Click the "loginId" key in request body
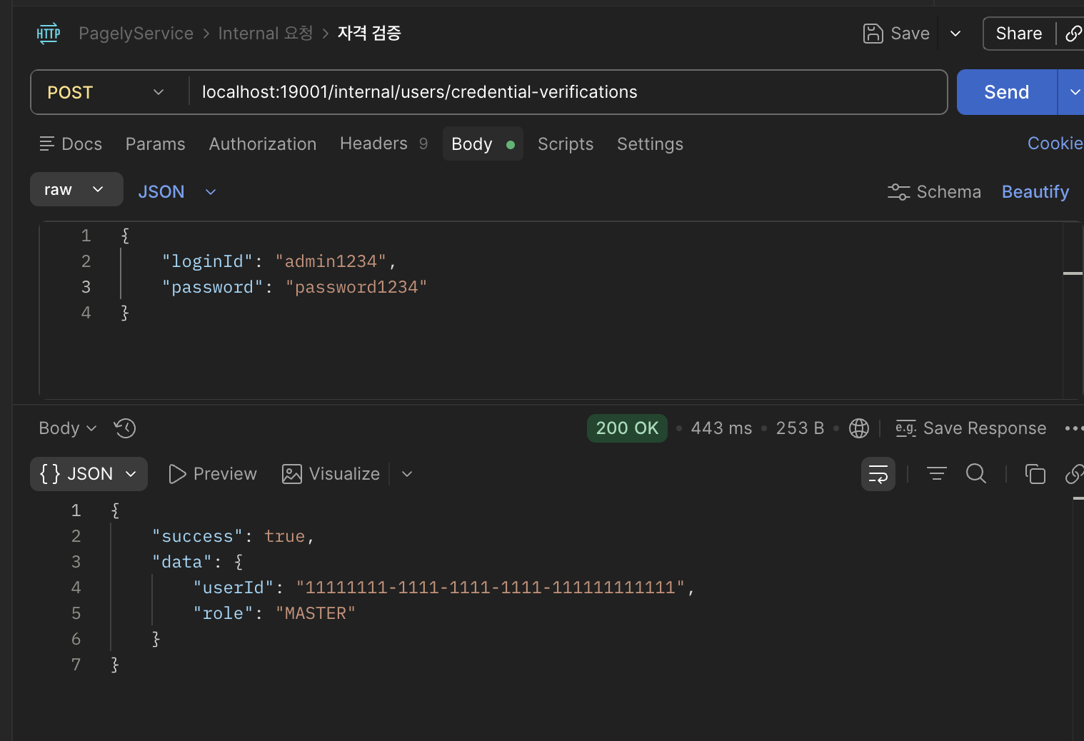 click(207, 261)
